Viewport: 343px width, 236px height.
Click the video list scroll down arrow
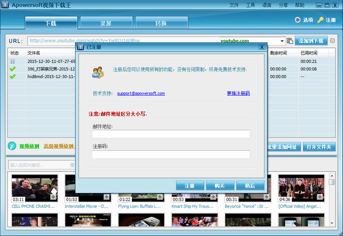(332, 223)
